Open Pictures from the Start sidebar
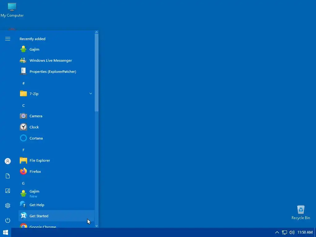Image resolution: width=316 pixels, height=237 pixels. (x=8, y=191)
